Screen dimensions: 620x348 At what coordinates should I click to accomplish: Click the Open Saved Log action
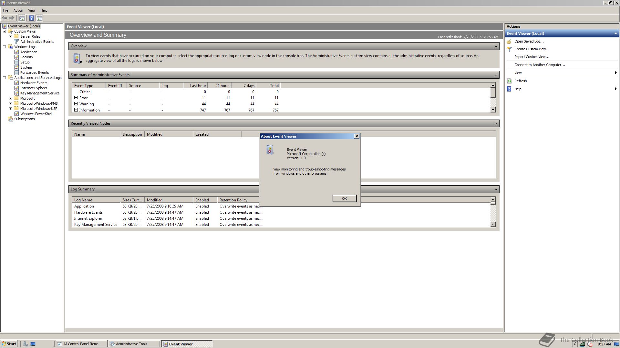(x=529, y=41)
